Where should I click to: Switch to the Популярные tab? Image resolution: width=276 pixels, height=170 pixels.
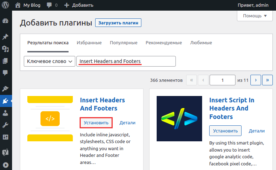[x=124, y=42]
